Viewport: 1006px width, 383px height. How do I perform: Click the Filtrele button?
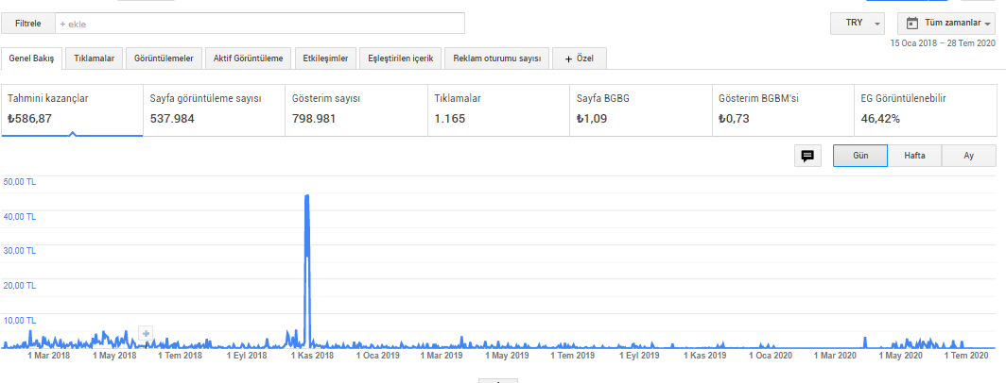pyautogui.click(x=27, y=23)
